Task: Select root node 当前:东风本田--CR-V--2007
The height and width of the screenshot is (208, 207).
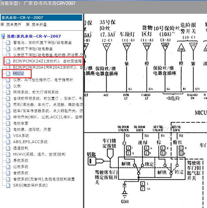Action: click(x=34, y=36)
